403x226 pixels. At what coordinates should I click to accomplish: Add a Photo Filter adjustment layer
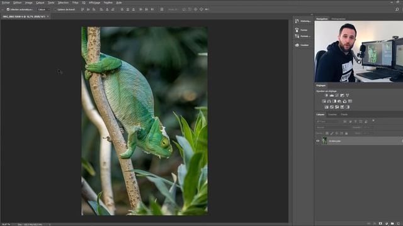[x=339, y=101]
